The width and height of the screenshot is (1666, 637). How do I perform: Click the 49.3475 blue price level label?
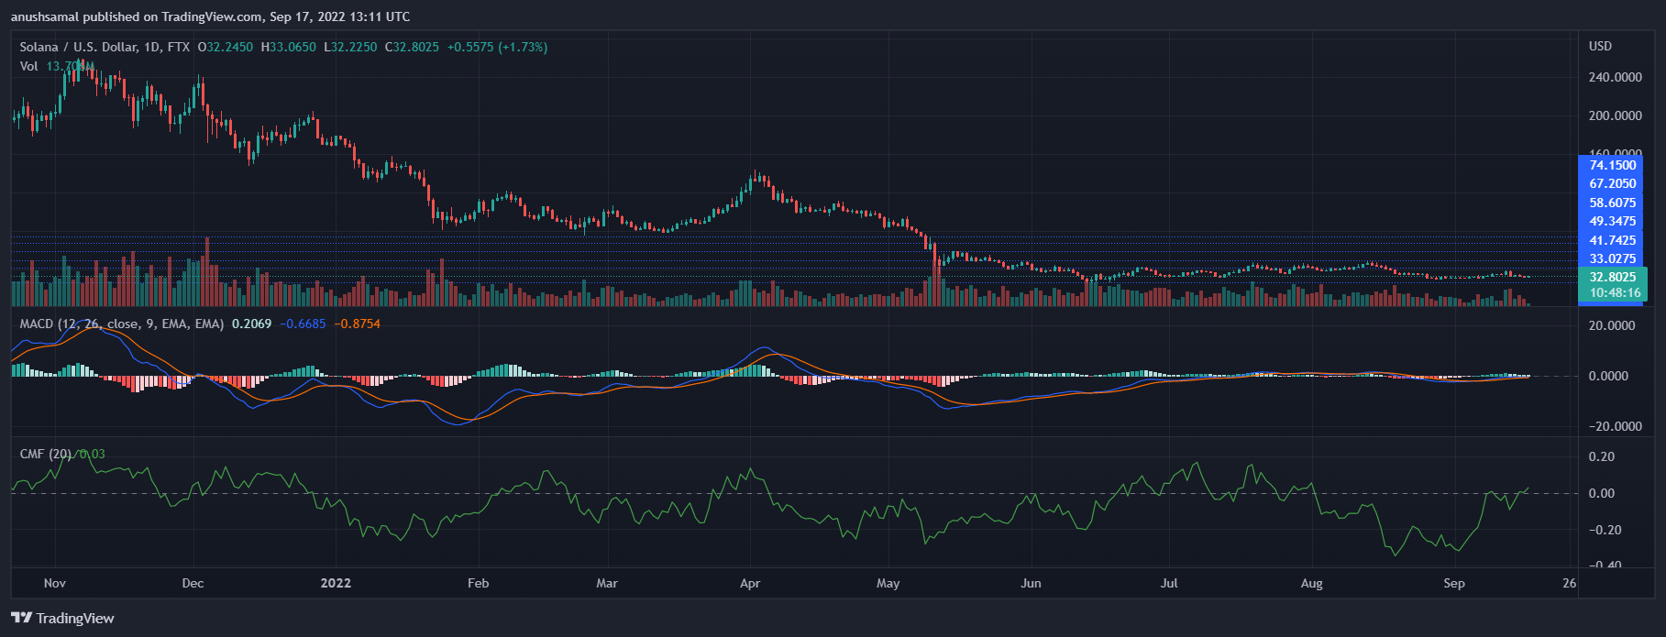coord(1612,221)
